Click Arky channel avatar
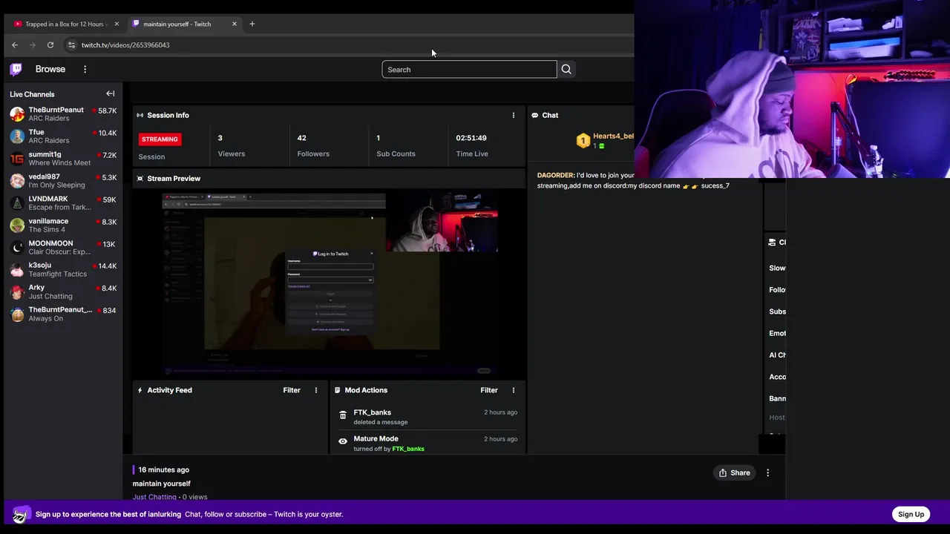The height and width of the screenshot is (534, 950). coord(17,292)
